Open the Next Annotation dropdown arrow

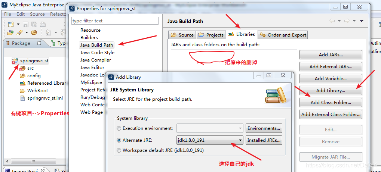(56, 32)
